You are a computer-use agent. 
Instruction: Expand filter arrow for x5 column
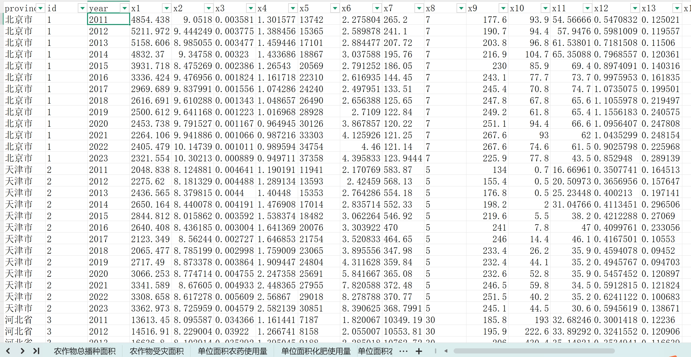click(x=335, y=8)
